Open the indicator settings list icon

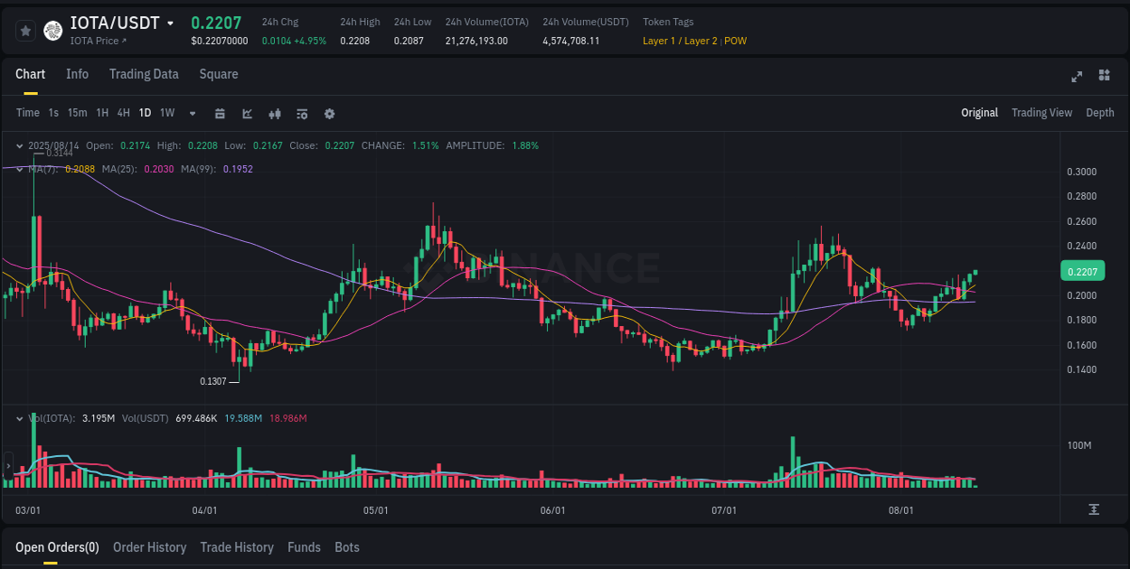301,113
